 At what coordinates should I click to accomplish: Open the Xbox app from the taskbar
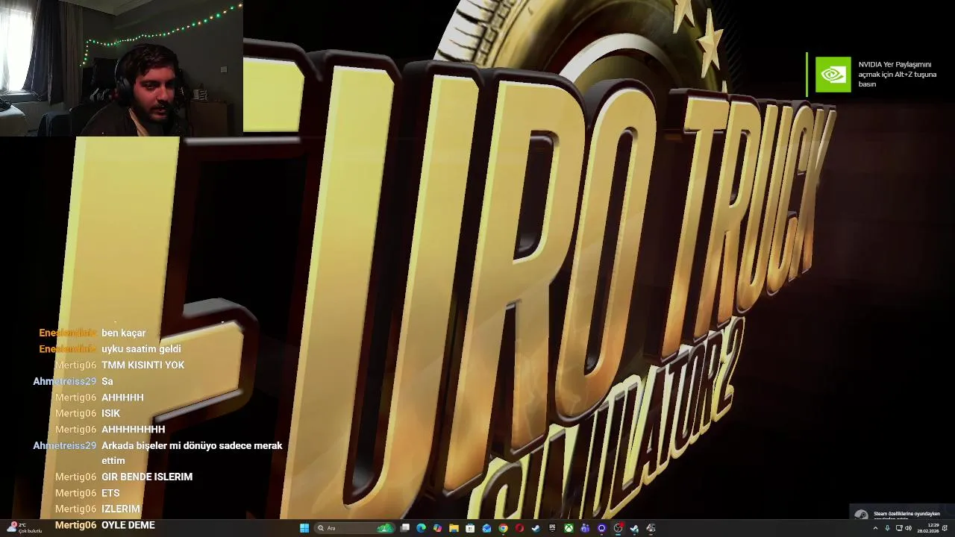point(569,528)
